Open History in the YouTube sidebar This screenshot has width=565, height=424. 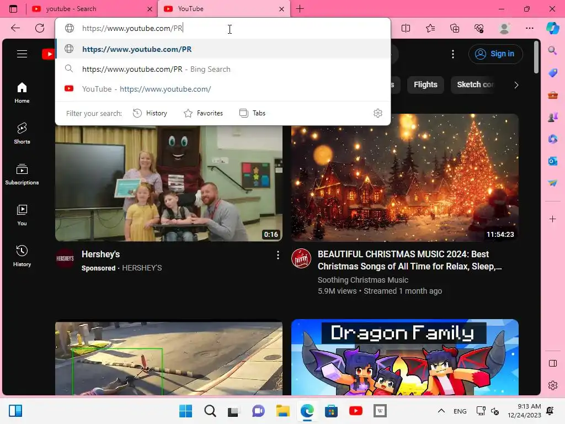[22, 256]
